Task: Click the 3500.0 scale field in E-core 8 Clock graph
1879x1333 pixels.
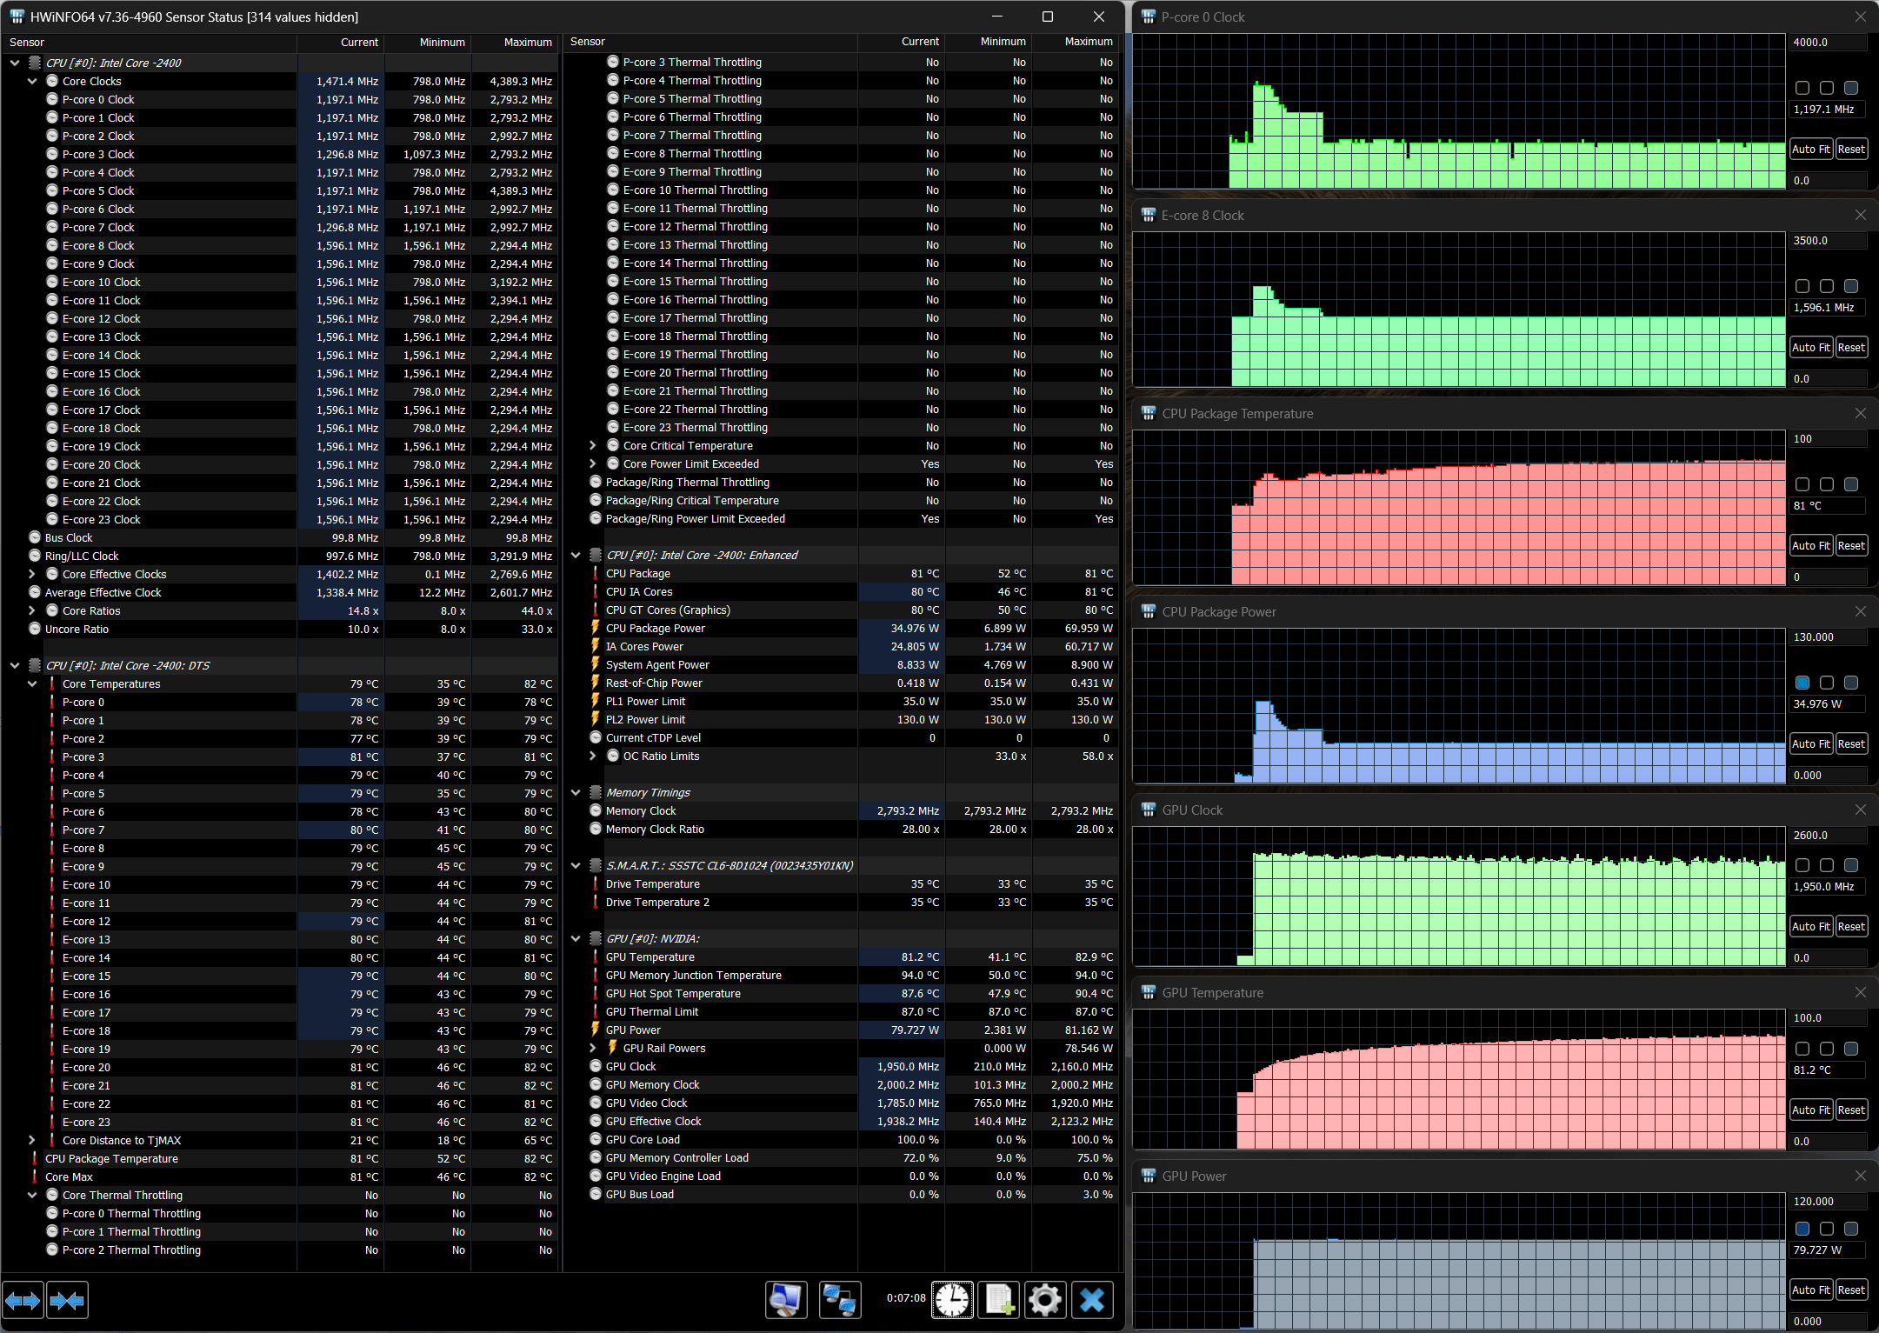Action: (x=1826, y=241)
